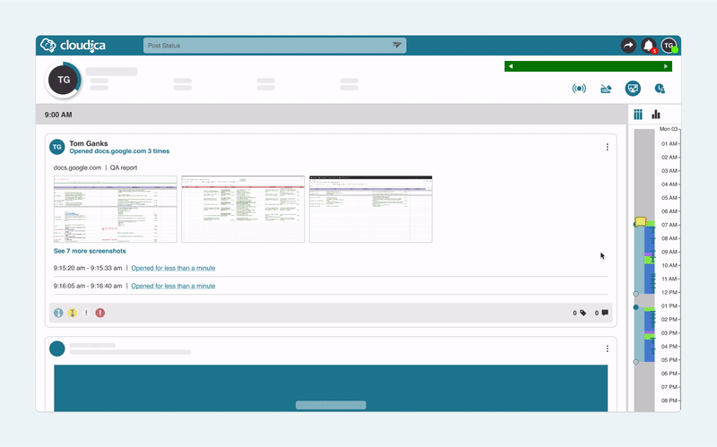Click the 'QA report' text
This screenshot has width=717, height=447.
124,168
